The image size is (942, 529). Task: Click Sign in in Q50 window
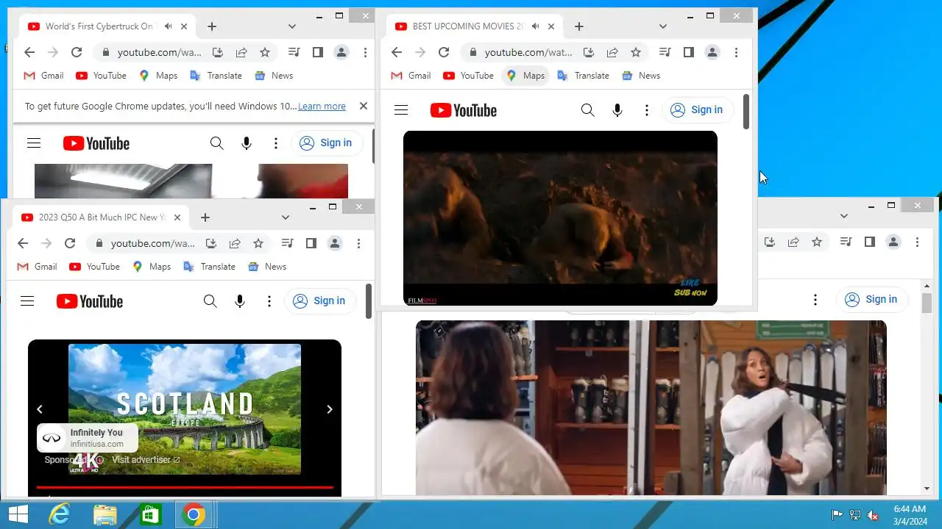click(320, 301)
